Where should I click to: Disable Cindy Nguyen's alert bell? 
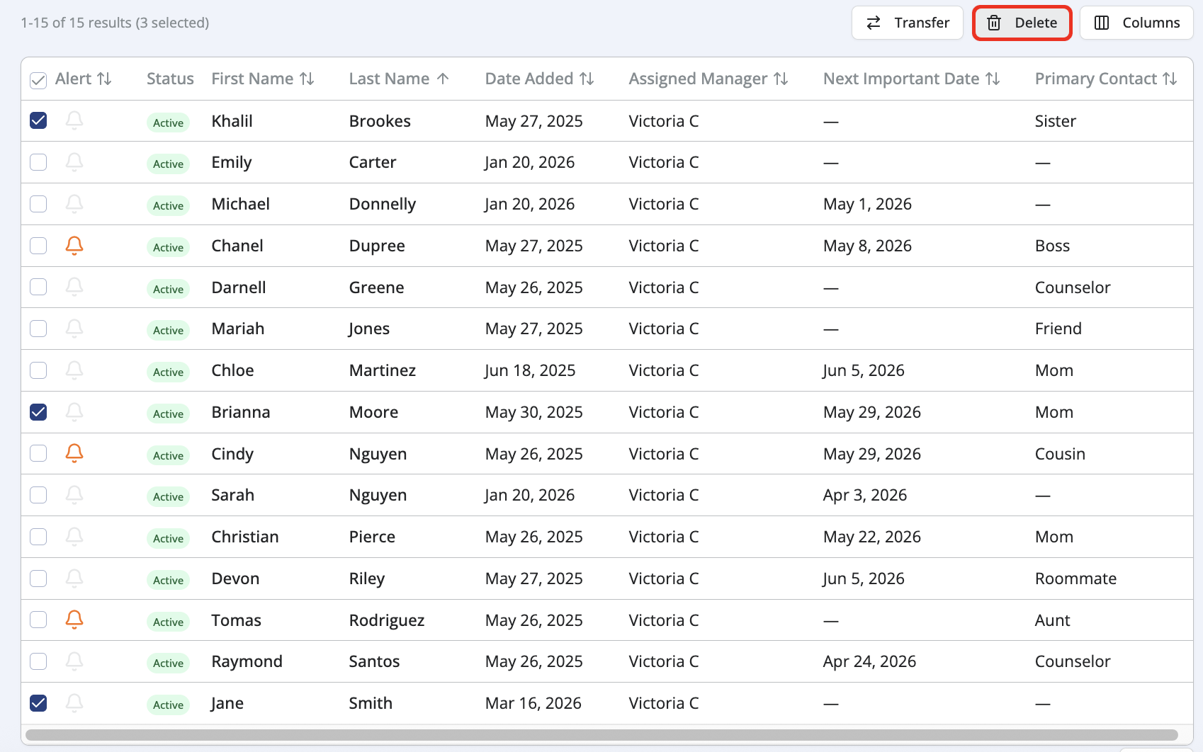tap(74, 453)
